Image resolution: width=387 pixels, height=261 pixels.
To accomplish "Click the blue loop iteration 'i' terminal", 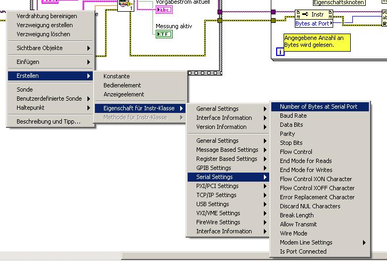I will (280, 52).
